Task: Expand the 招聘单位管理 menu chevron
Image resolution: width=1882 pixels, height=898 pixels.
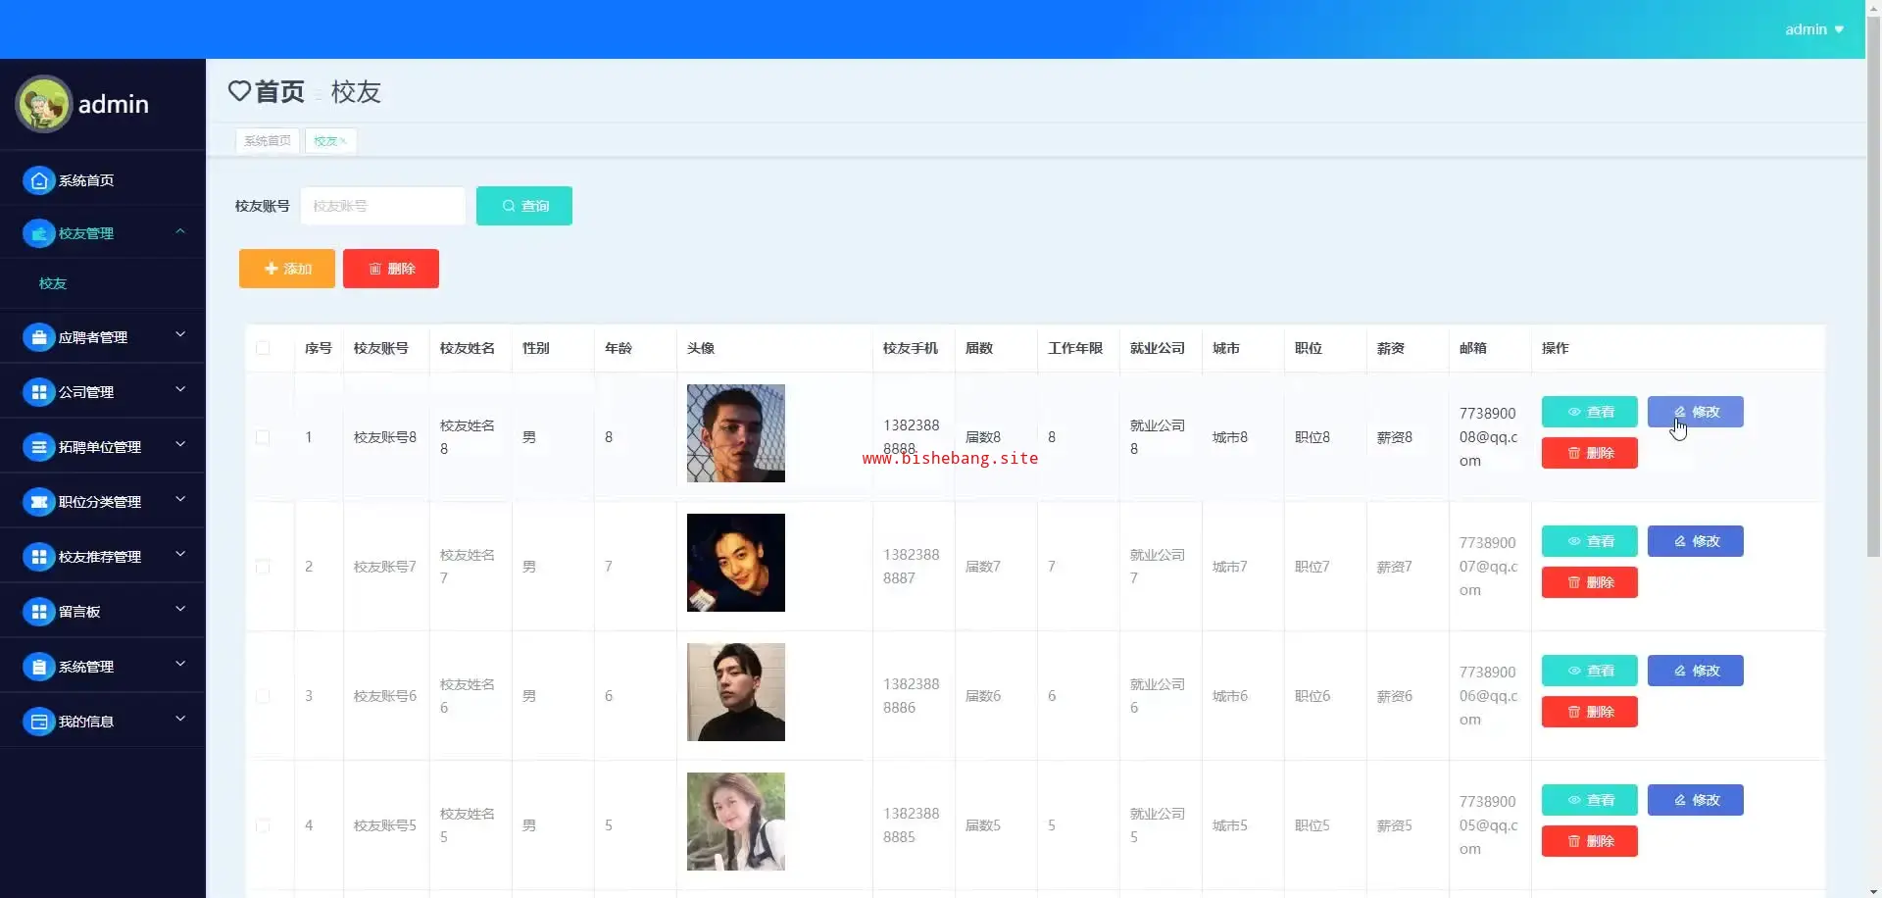Action: click(180, 445)
